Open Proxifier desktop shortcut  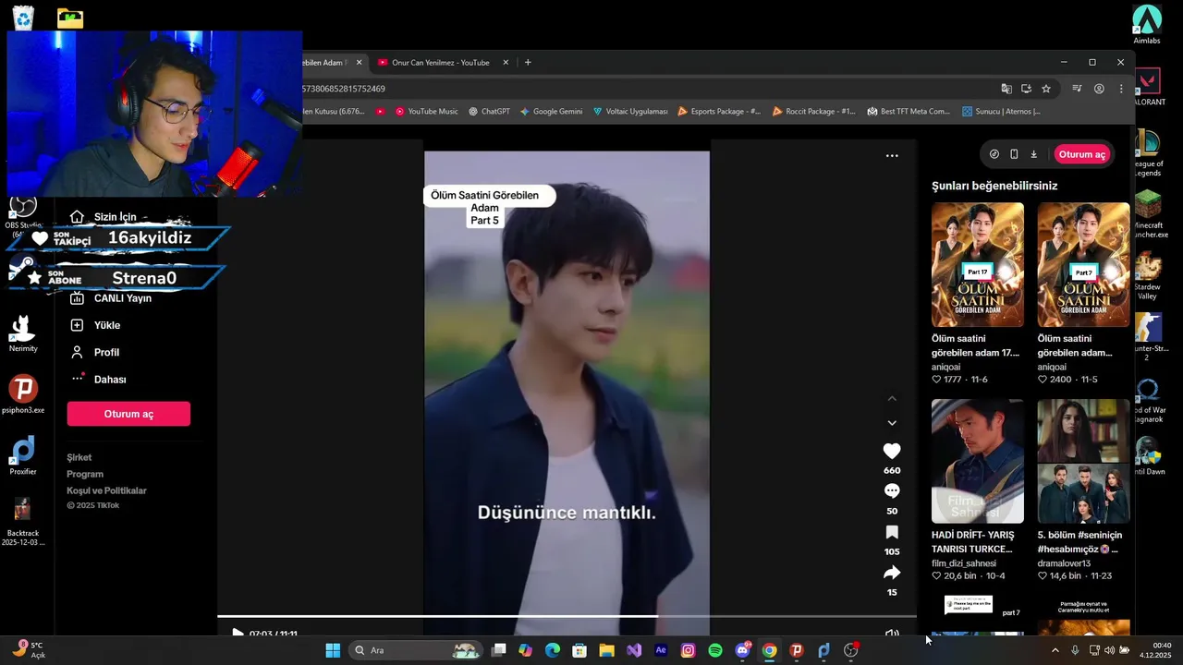click(23, 455)
